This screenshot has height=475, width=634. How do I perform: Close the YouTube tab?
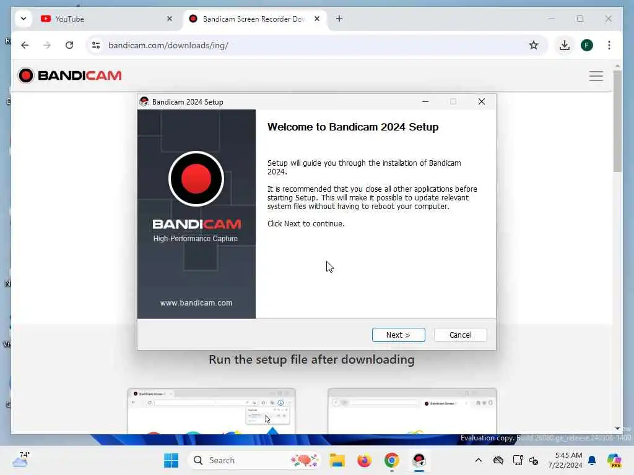coord(170,19)
